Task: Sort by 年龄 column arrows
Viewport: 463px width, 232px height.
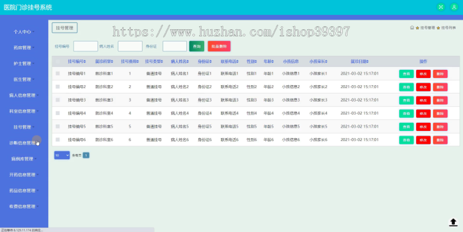Action: tap(273, 62)
